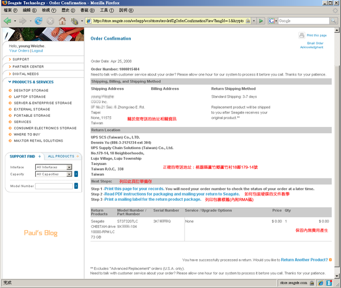Click the printer icon near Print this page
341x288 pixels.
pyautogui.click(x=302, y=35)
